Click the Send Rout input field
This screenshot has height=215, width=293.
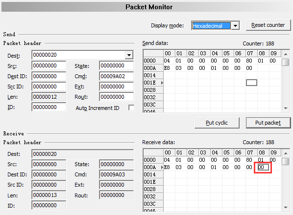tap(116, 97)
